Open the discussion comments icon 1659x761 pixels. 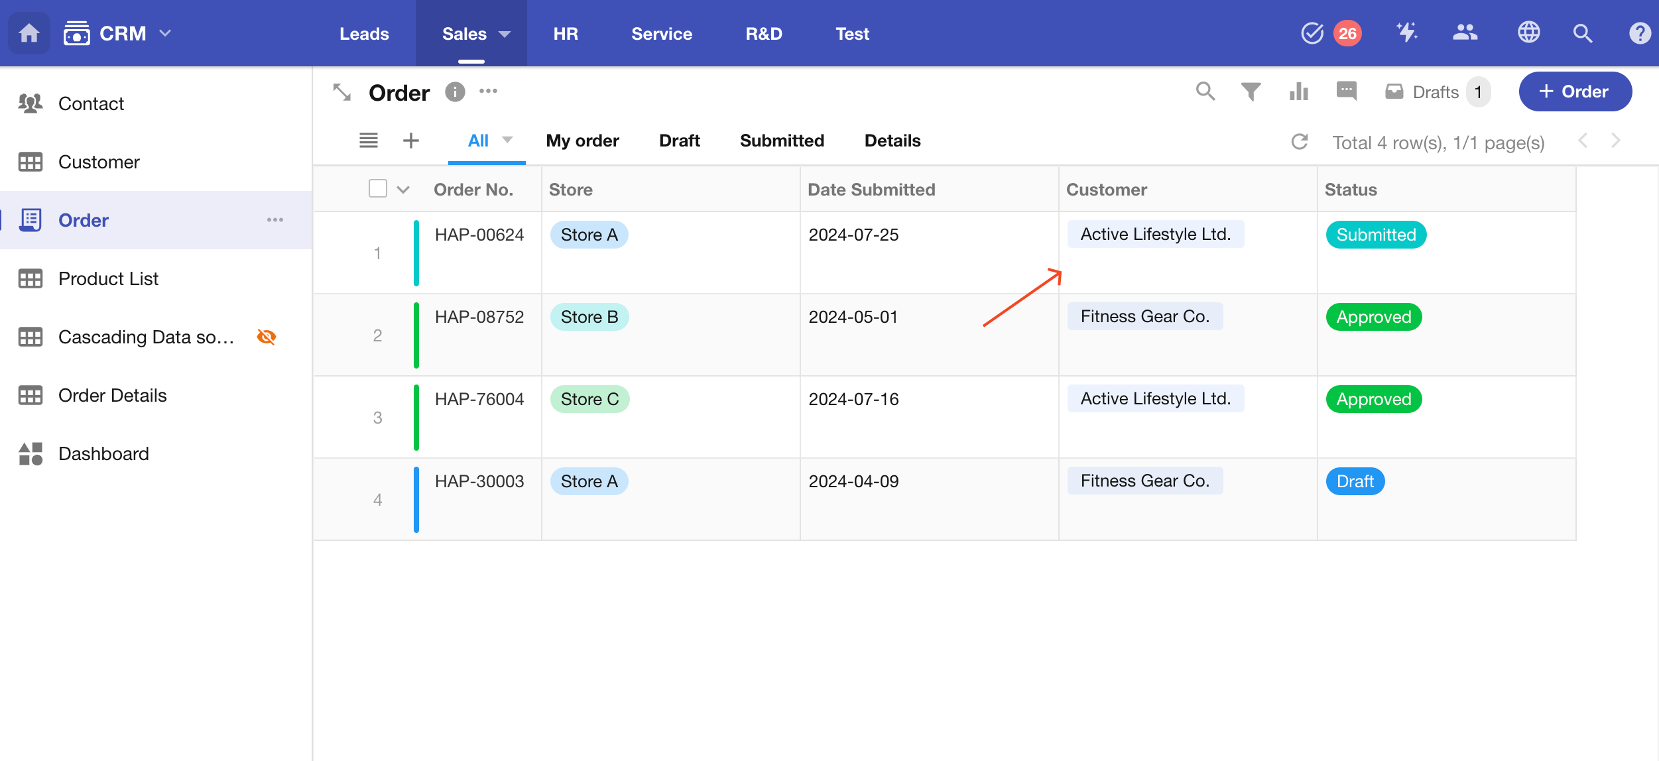pos(1346,90)
